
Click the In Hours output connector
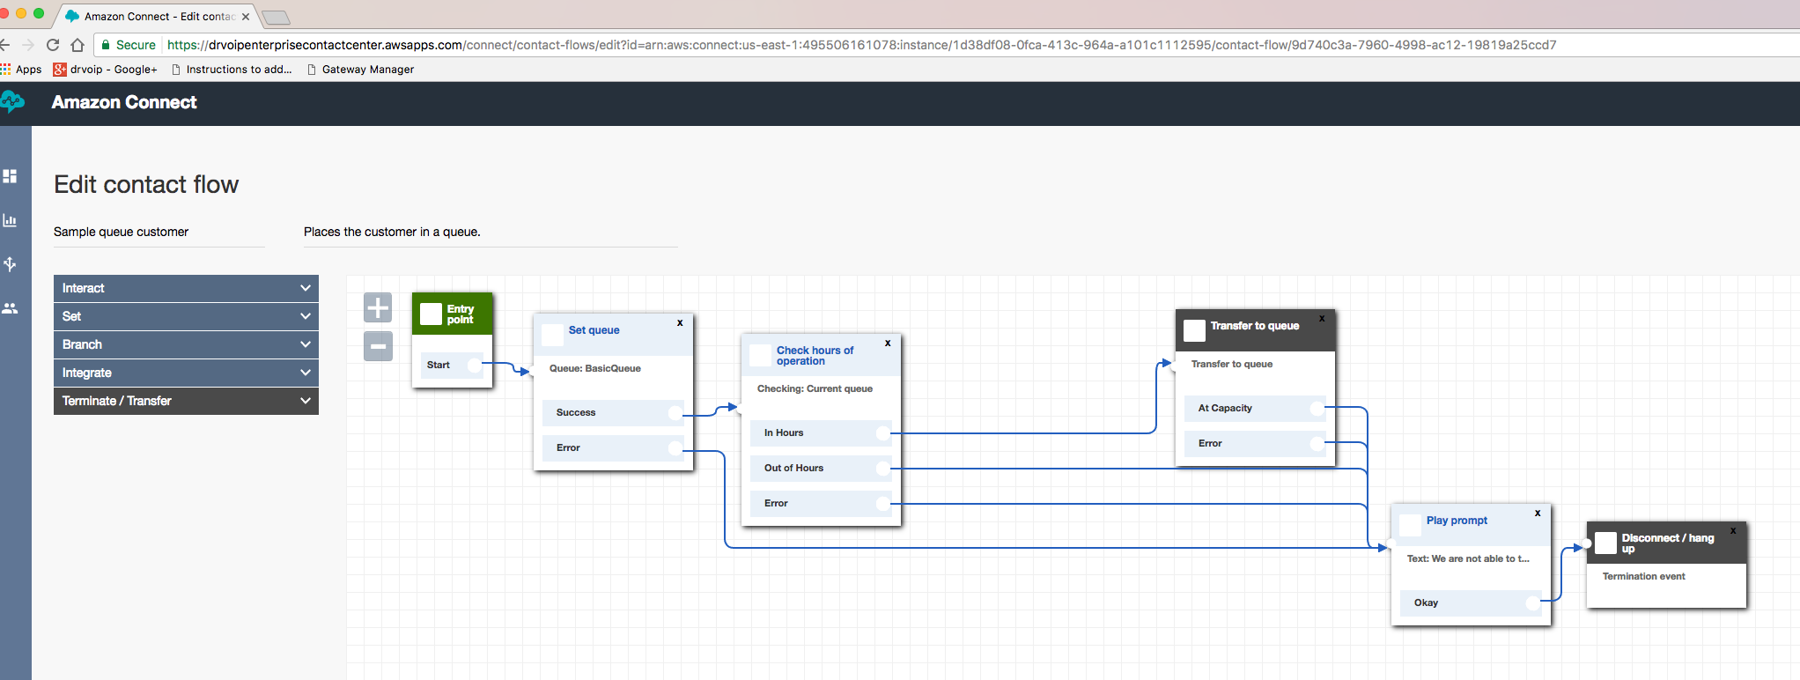pos(883,433)
